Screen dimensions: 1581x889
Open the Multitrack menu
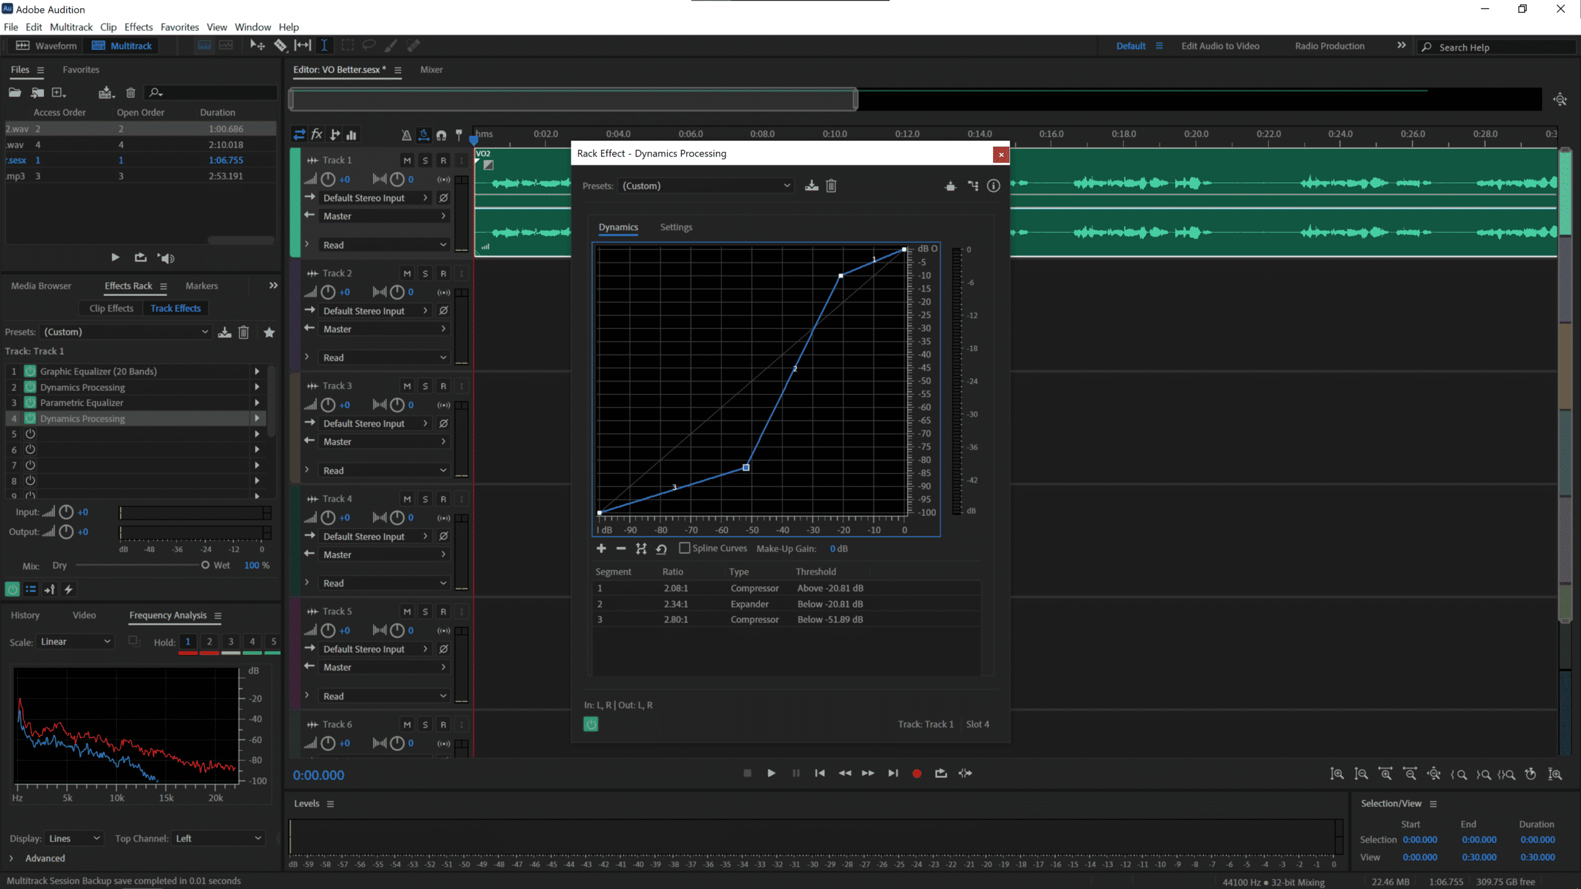[x=71, y=27]
